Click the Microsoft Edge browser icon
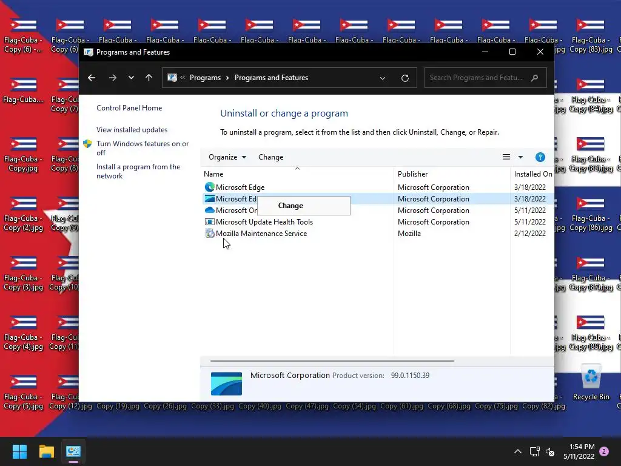621x466 pixels. click(209, 187)
